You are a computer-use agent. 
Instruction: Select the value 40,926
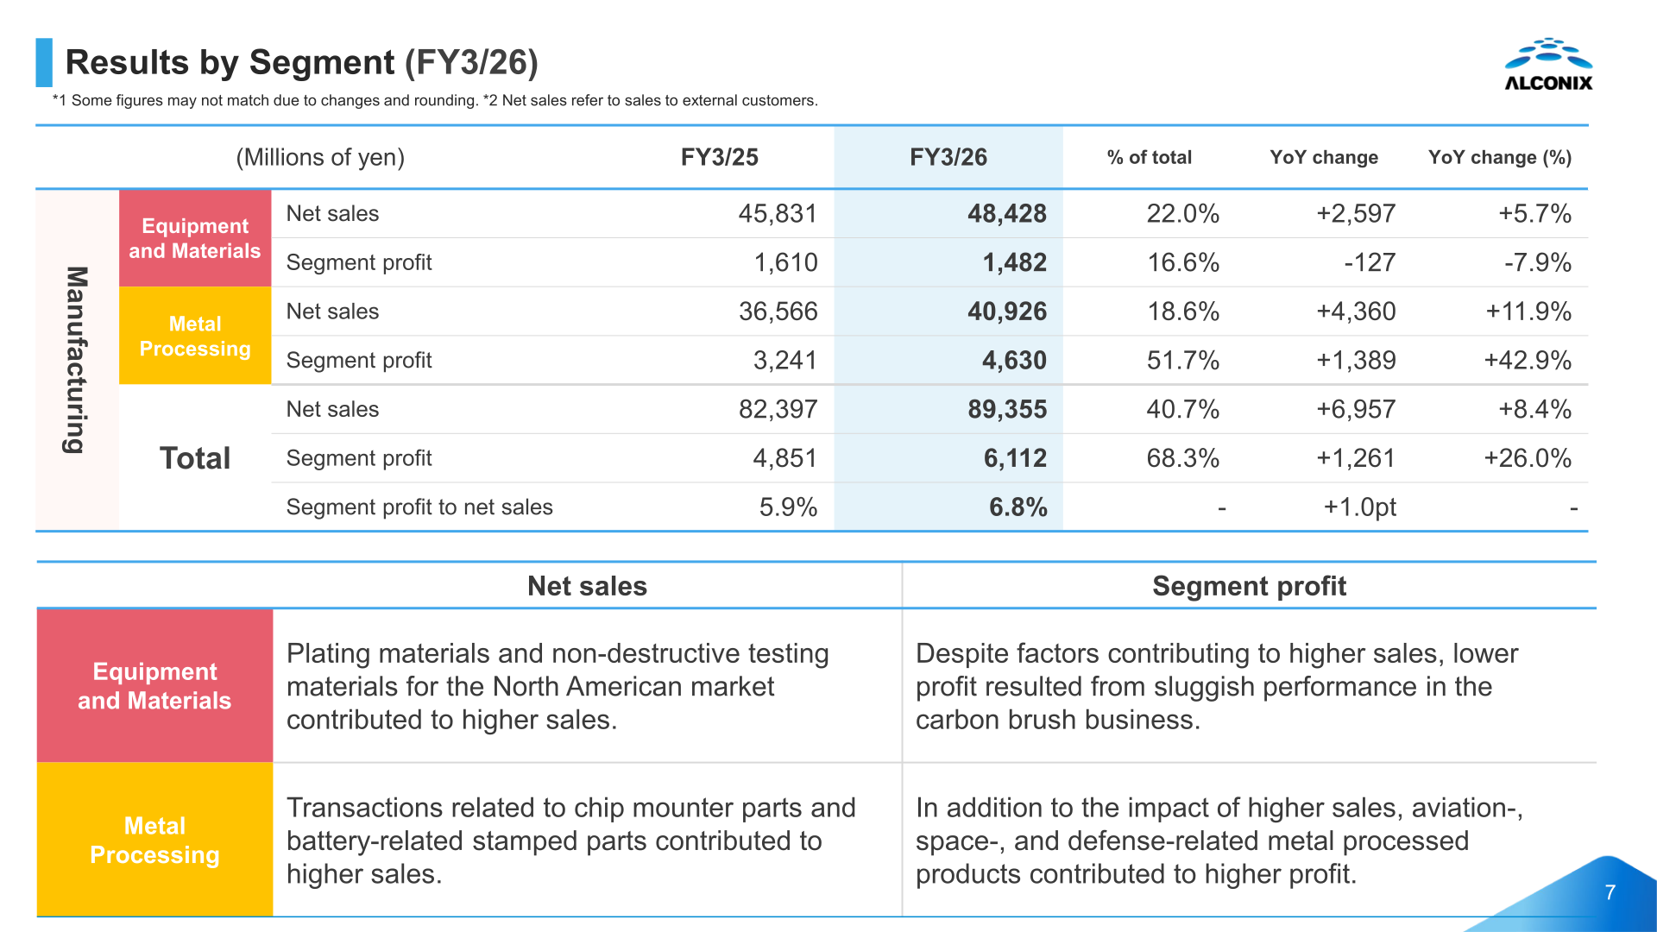1006,312
